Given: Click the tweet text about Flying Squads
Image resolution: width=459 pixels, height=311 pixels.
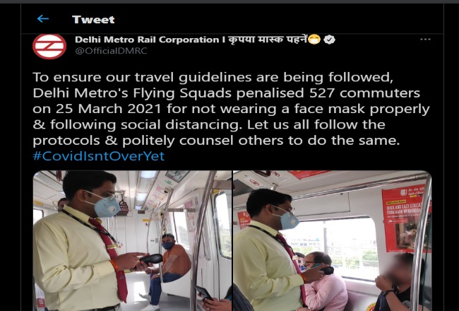Looking at the screenshot, I should 231,109.
